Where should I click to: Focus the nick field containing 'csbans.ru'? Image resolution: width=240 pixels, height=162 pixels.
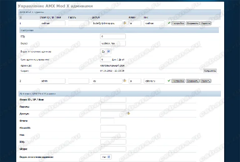coord(154,81)
